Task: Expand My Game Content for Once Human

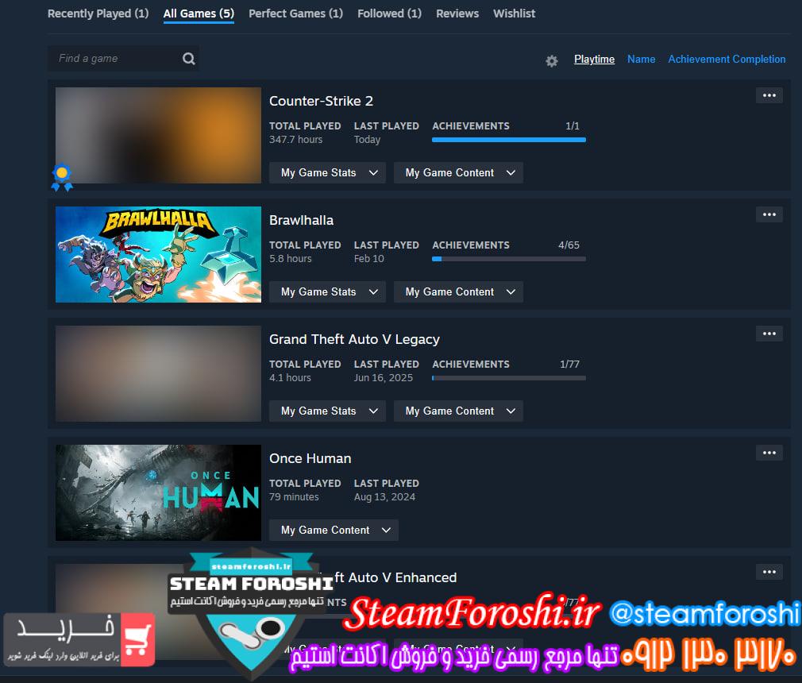Action: [334, 531]
